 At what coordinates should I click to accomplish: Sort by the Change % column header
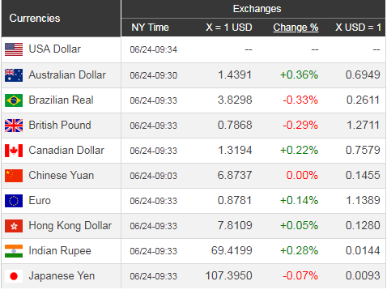click(x=296, y=28)
